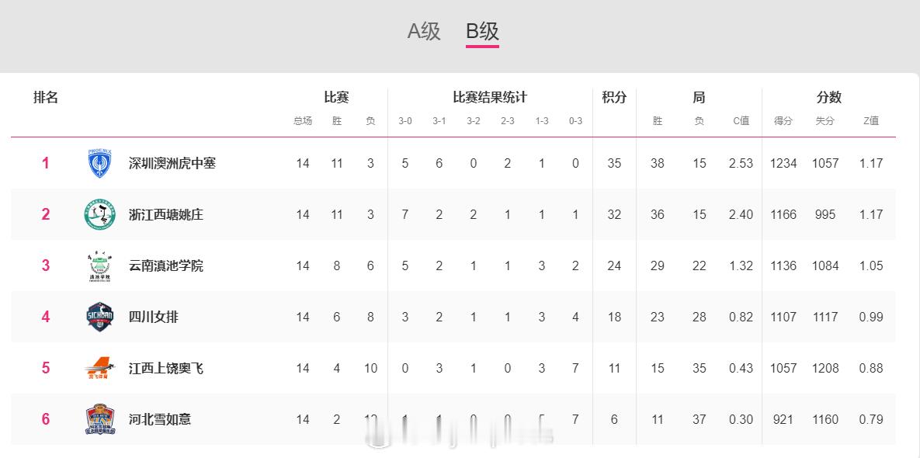Open 云南滇池学院 team name link
The image size is (920, 458).
click(x=166, y=265)
